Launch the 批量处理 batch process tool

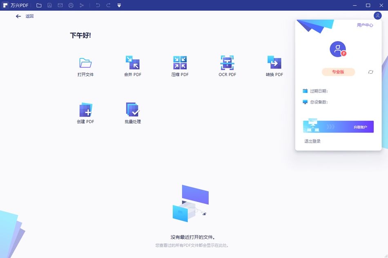click(132, 110)
